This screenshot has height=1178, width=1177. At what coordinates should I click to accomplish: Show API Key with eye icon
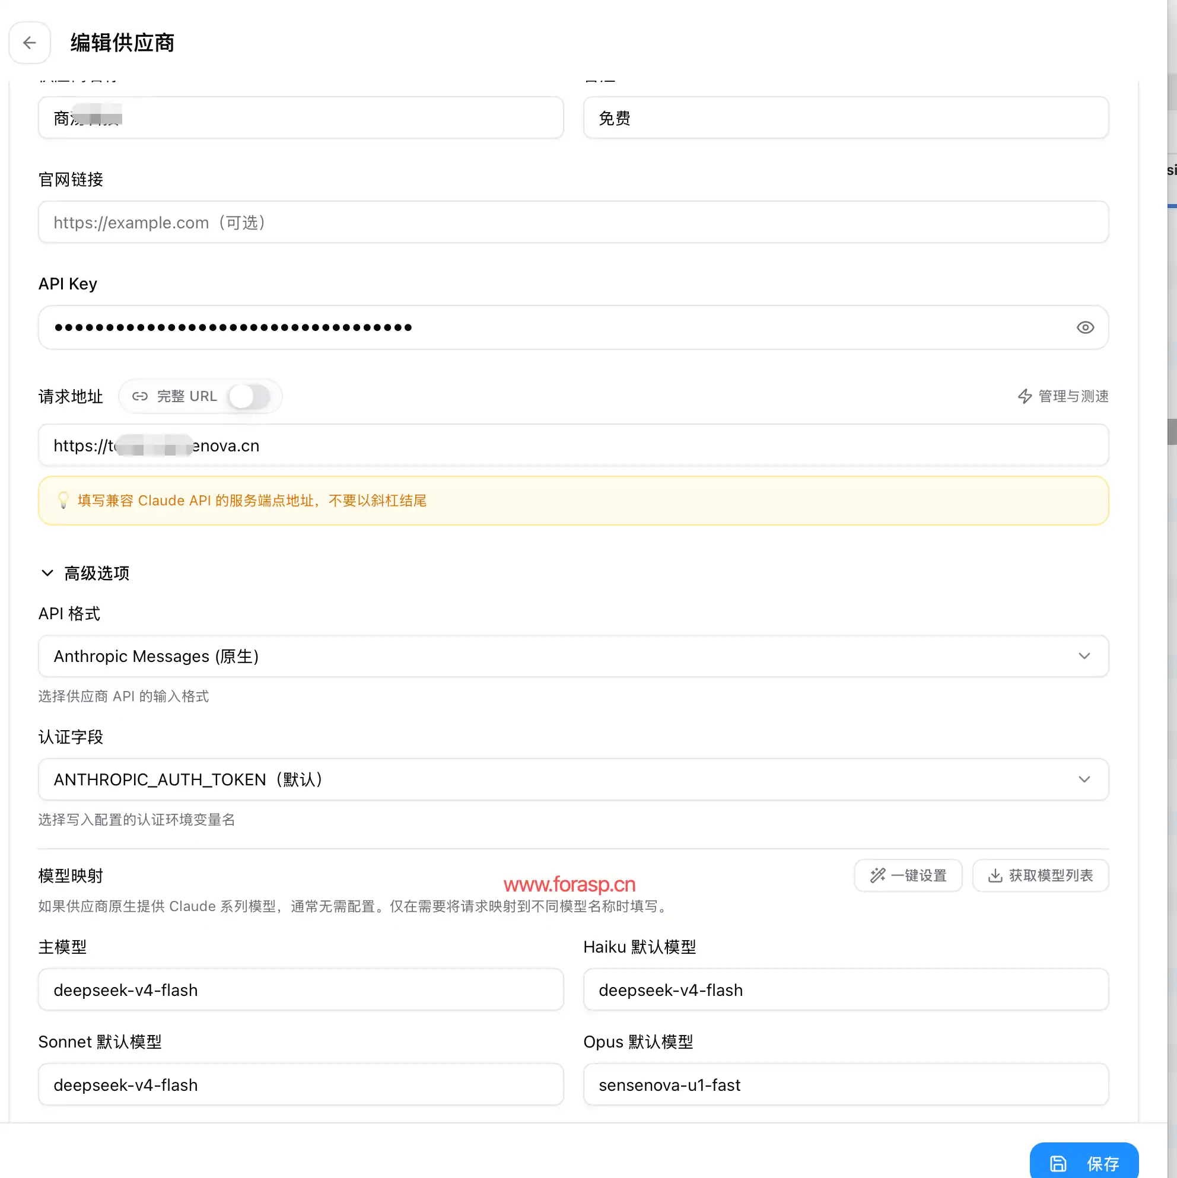coord(1085,327)
